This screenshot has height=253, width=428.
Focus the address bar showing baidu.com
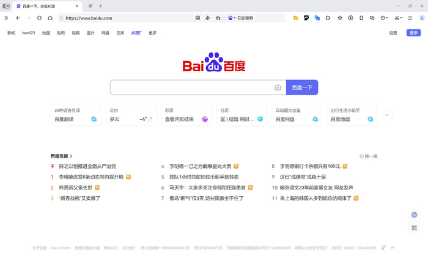click(125, 18)
